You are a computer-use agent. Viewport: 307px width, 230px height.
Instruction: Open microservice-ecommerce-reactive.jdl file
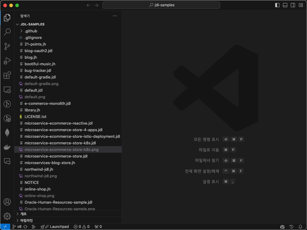pos(68,123)
